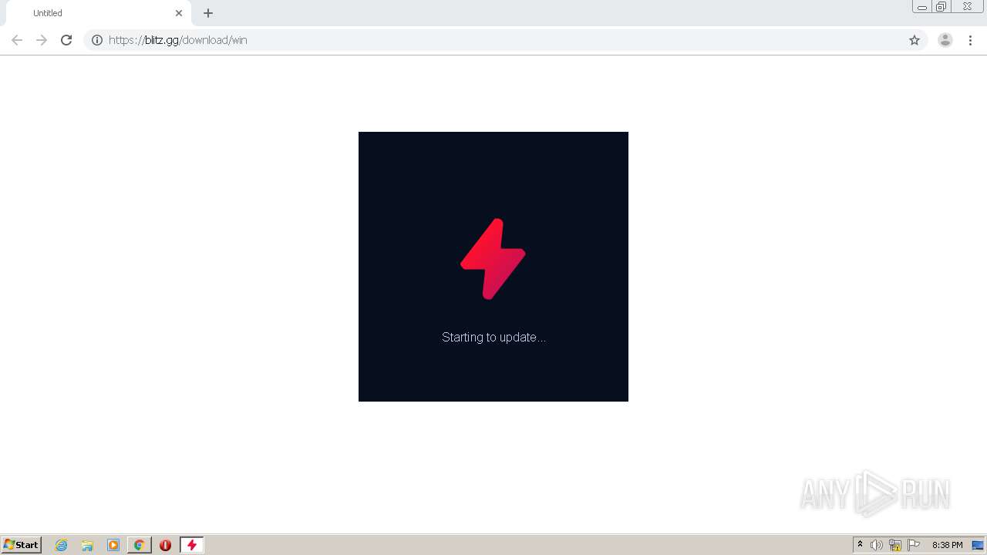Image resolution: width=987 pixels, height=555 pixels.
Task: Restore down the Chrome window
Action: 942,7
